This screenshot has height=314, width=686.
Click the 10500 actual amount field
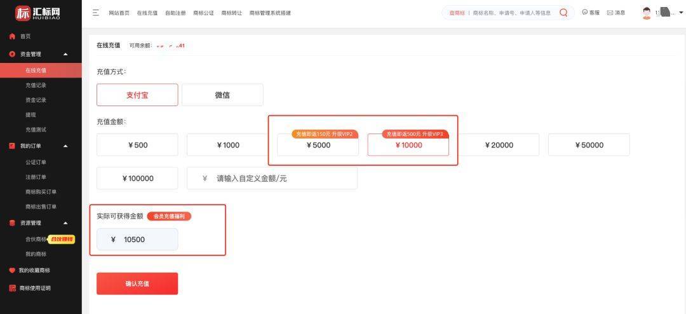[137, 240]
